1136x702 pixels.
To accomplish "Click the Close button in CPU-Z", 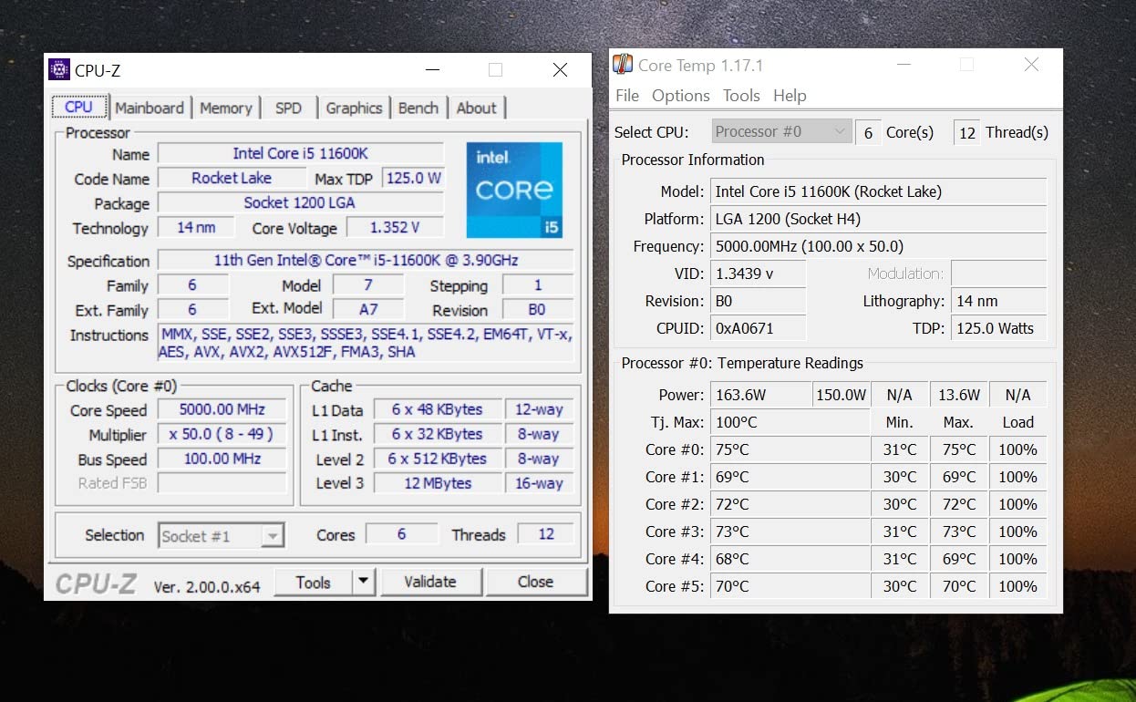I will tap(535, 582).
